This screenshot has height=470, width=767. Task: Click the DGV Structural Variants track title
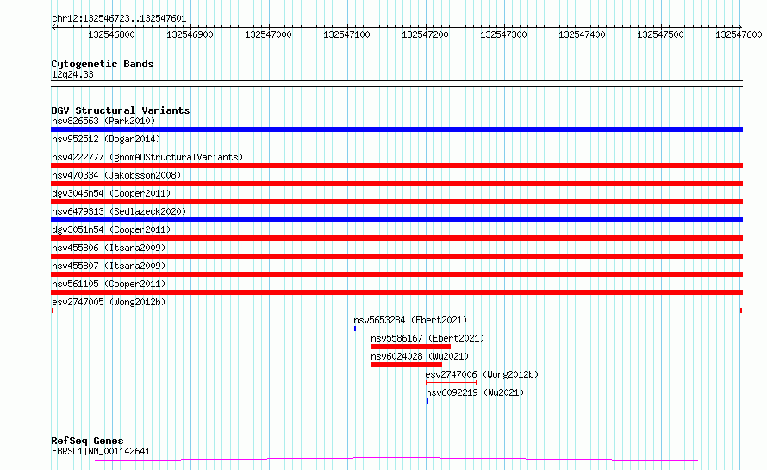point(120,110)
